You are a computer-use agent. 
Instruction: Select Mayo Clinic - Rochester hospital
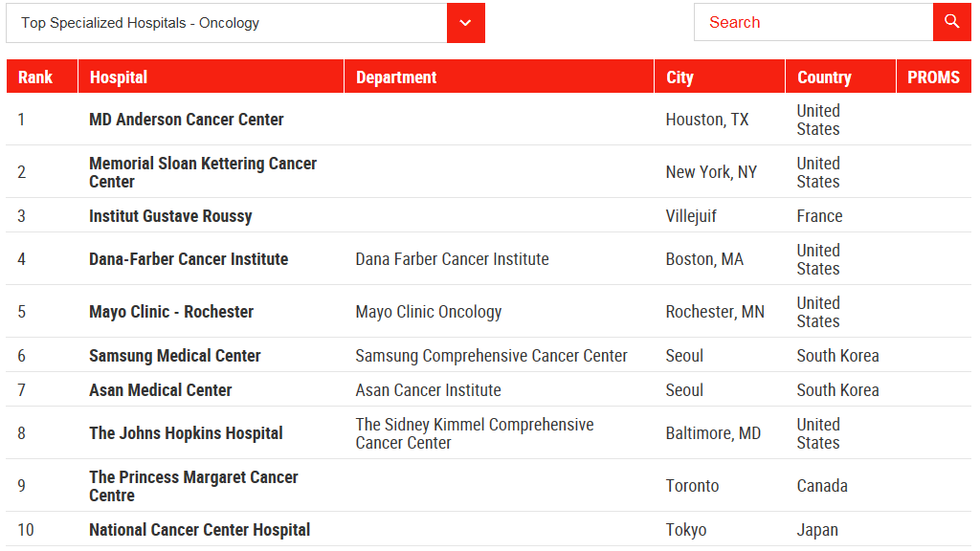tap(171, 312)
